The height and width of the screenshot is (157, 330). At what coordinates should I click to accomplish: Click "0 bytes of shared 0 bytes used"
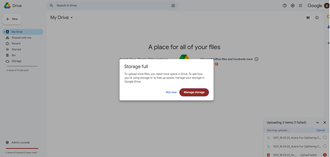[21, 152]
